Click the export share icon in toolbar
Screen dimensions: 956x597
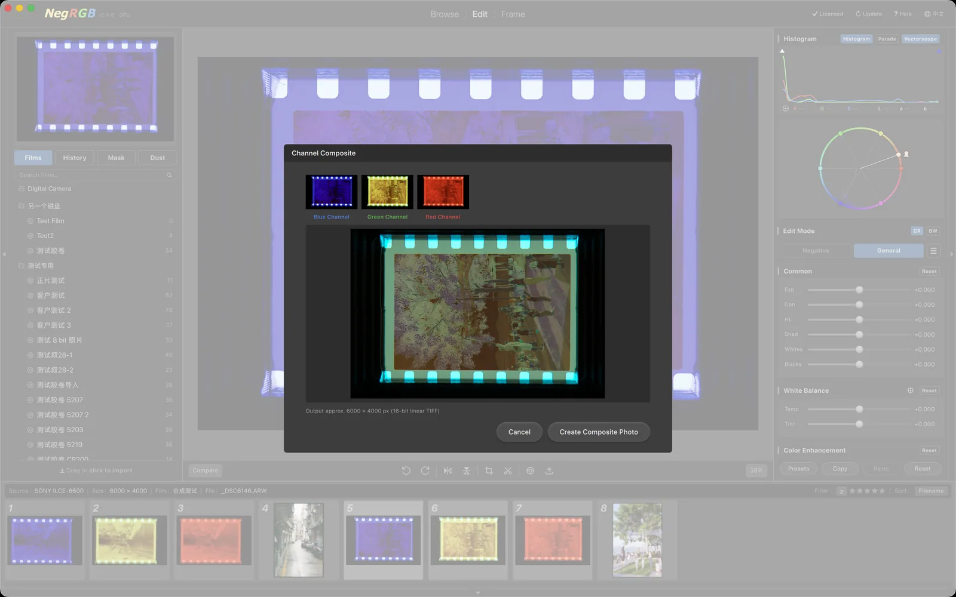click(x=549, y=470)
